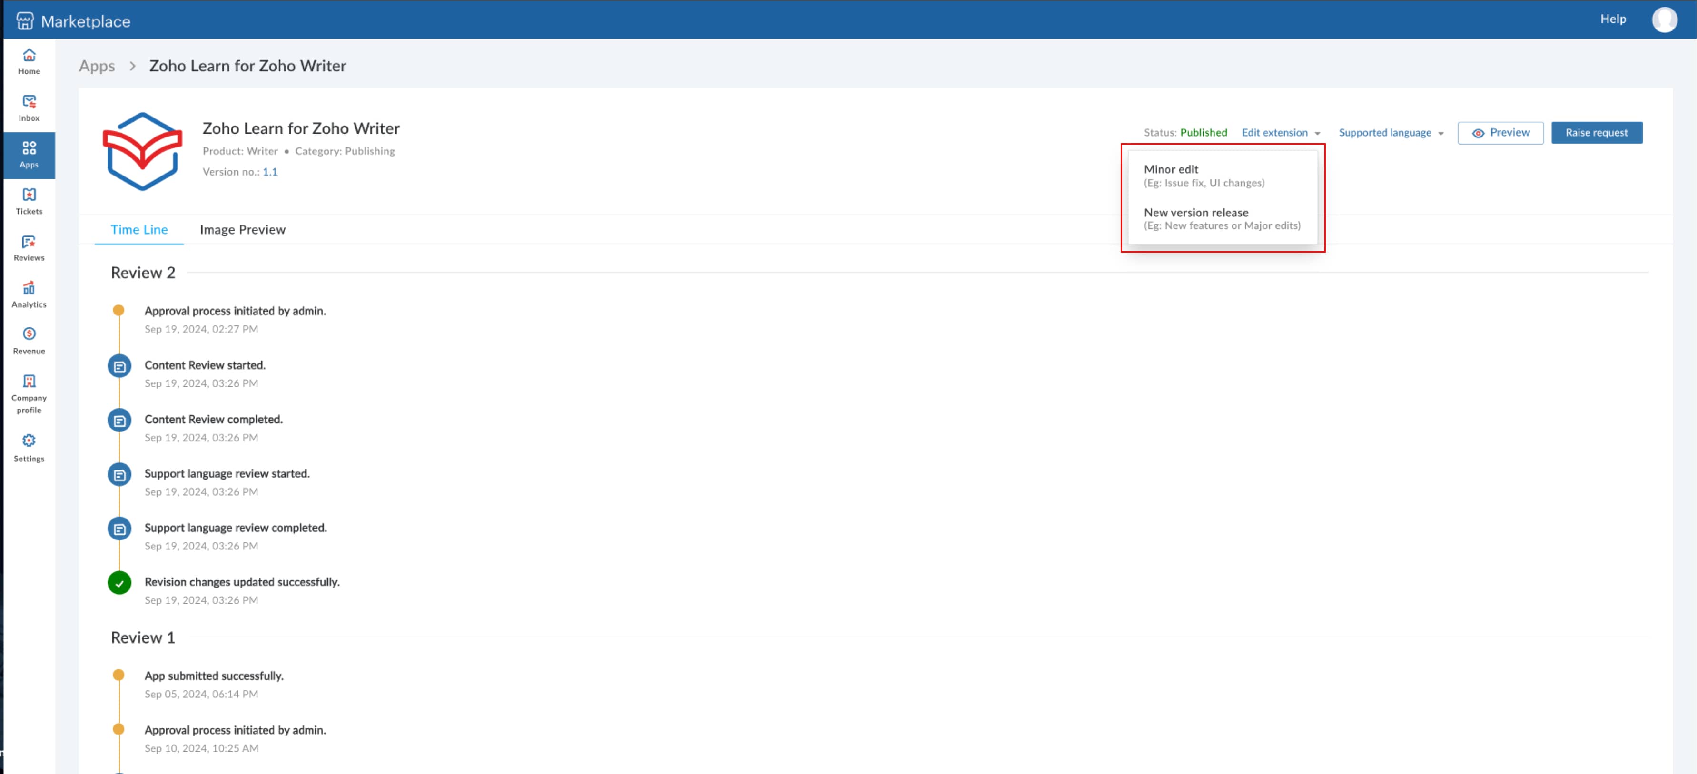This screenshot has width=1697, height=774.
Task: Click 'Revision changes updated successfully.' text
Action: tap(242, 582)
